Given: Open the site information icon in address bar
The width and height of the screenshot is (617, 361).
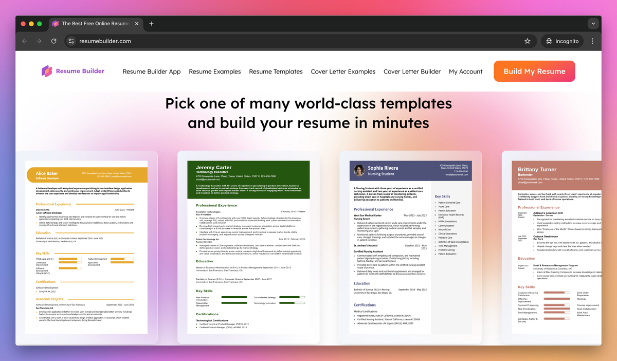Looking at the screenshot, I should pos(71,41).
